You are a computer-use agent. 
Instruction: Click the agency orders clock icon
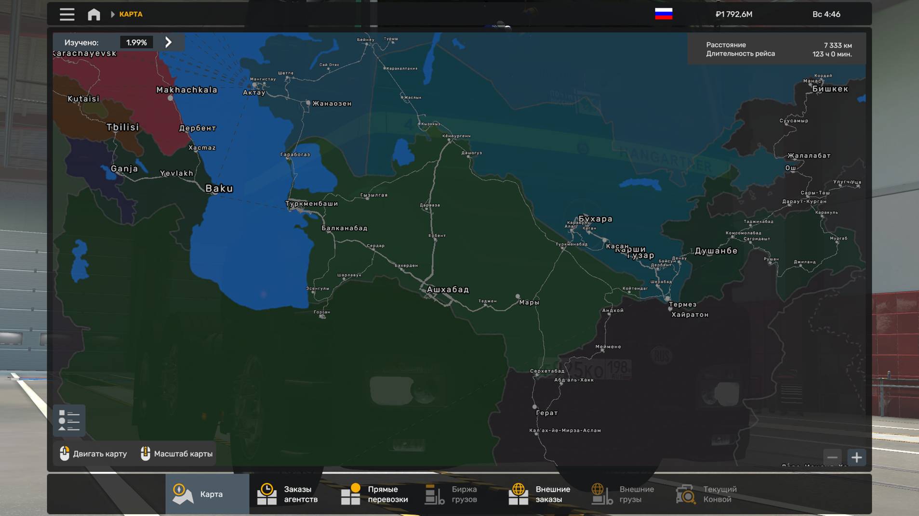(x=266, y=494)
